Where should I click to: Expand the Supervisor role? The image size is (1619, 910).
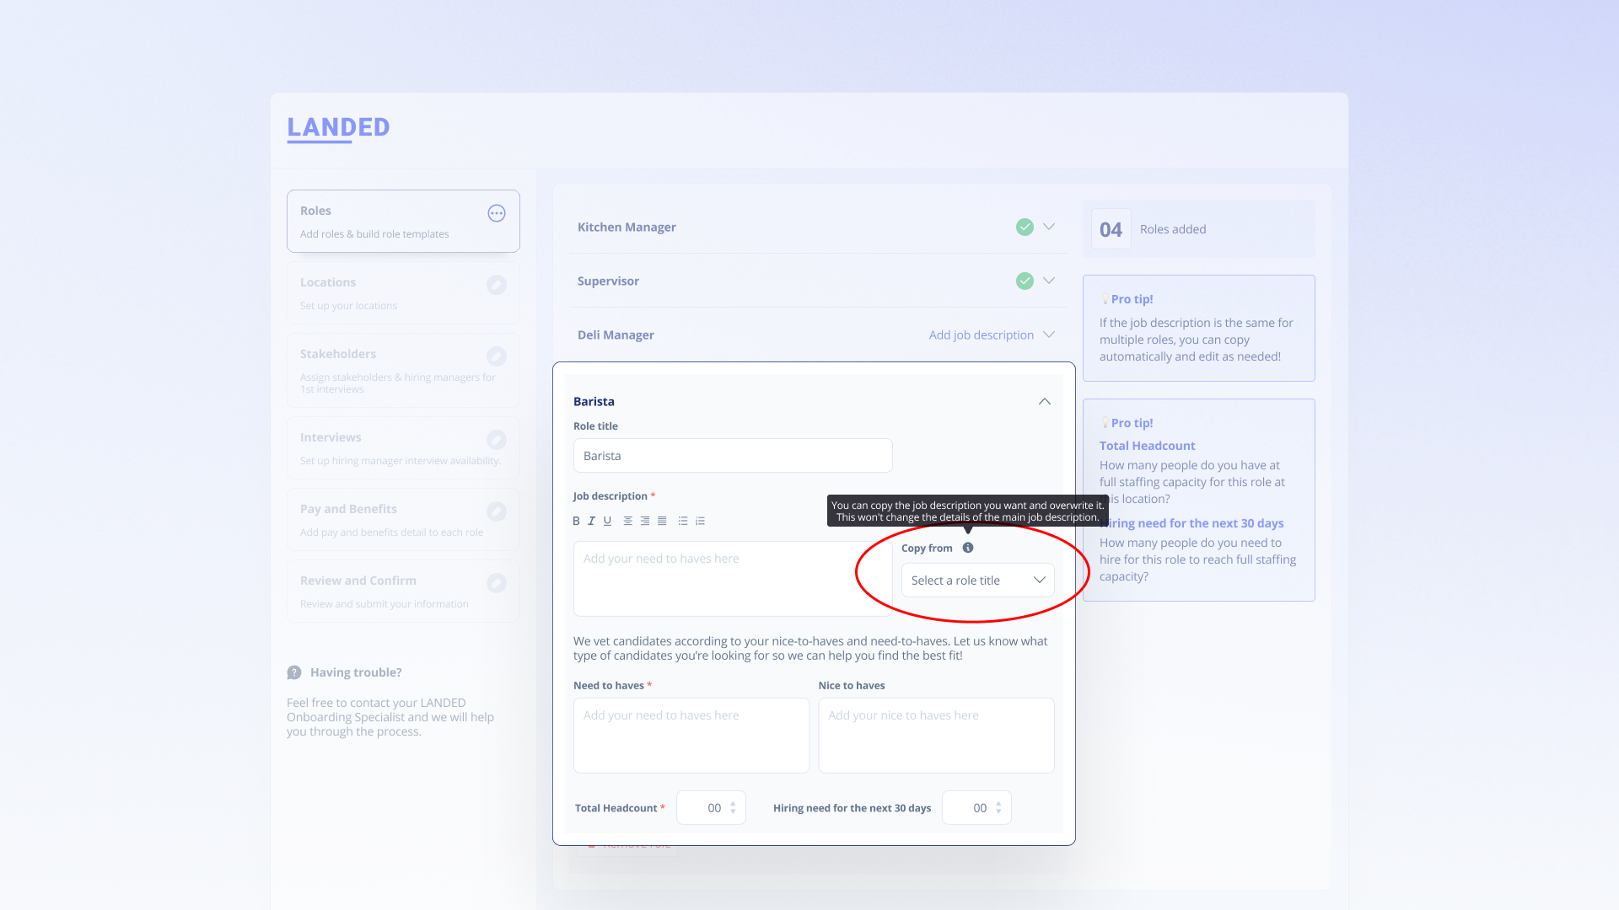pos(1049,281)
